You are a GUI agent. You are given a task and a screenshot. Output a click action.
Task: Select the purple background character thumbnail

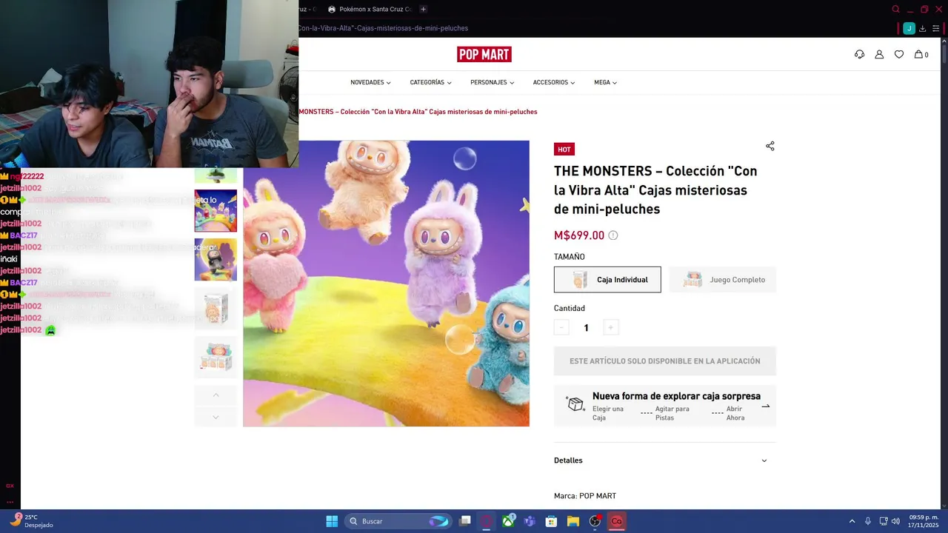[x=216, y=260]
